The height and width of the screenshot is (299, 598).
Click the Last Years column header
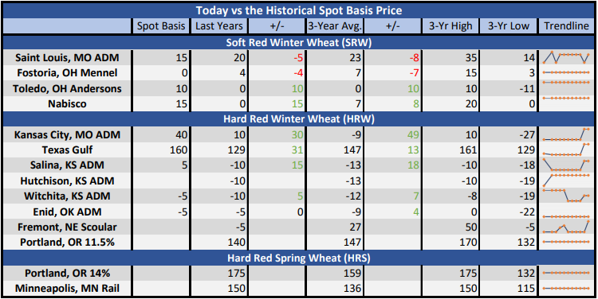(219, 26)
